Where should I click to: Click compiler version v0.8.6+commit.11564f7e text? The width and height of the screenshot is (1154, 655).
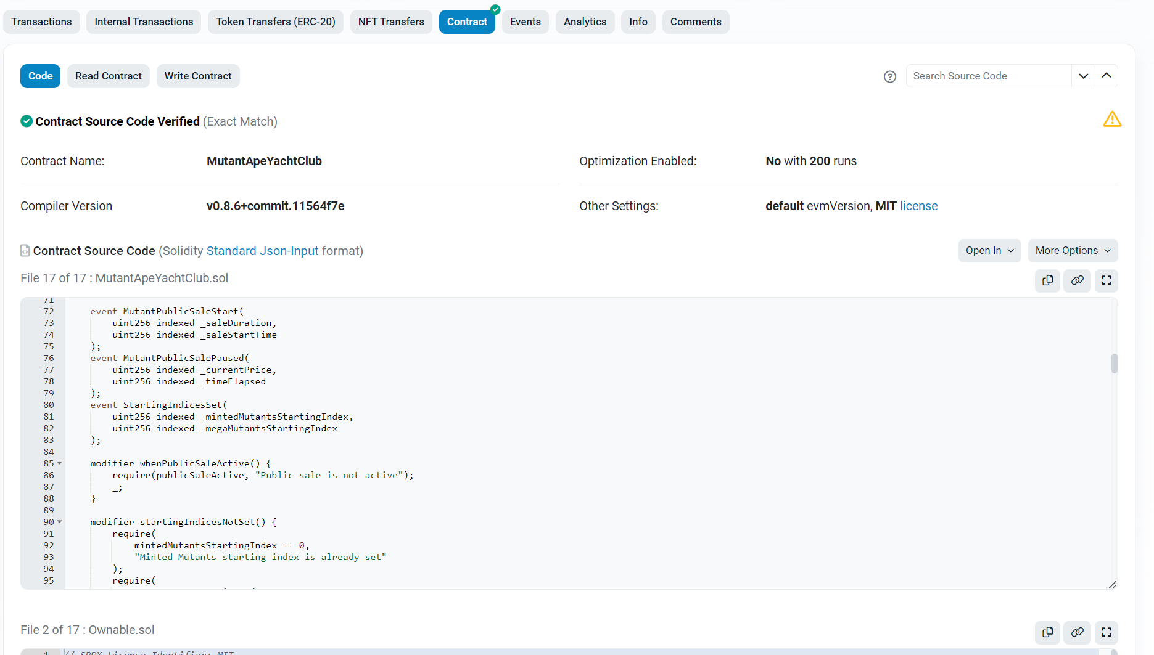point(276,206)
